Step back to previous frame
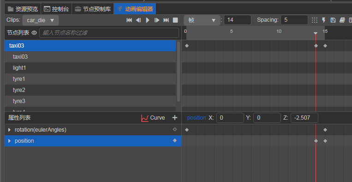The height and width of the screenshot is (182, 352). [x=138, y=20]
